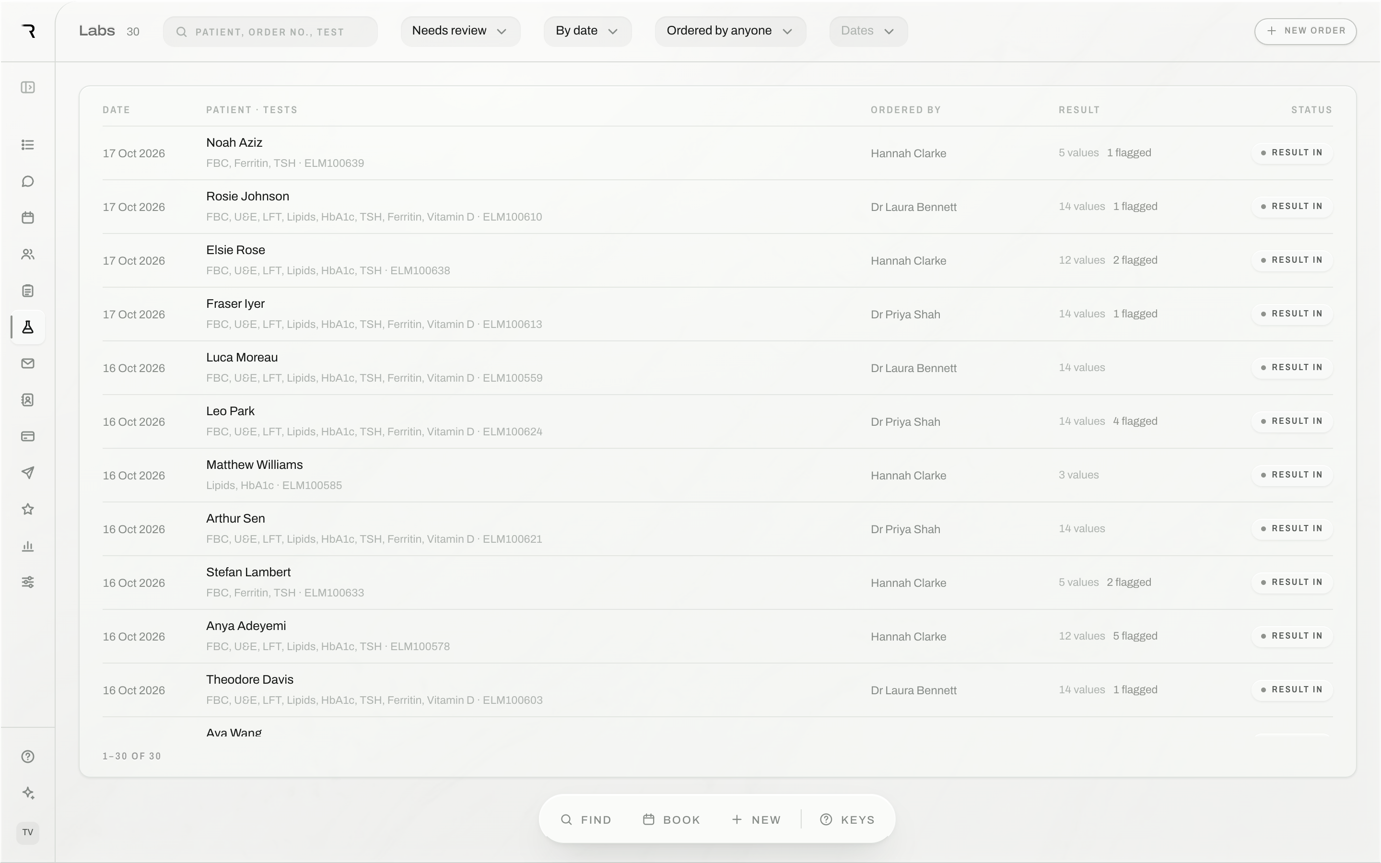1381x863 pixels.
Task: Click Result In status for Arthur Sen
Action: click(1292, 528)
